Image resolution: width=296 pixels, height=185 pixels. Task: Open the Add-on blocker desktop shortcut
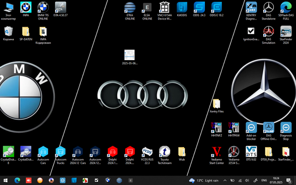tap(251, 131)
